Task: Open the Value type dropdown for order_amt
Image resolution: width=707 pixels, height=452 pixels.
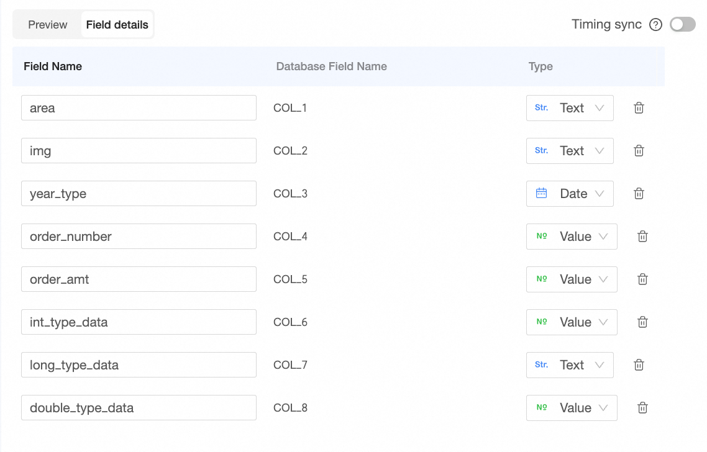Action: 572,279
